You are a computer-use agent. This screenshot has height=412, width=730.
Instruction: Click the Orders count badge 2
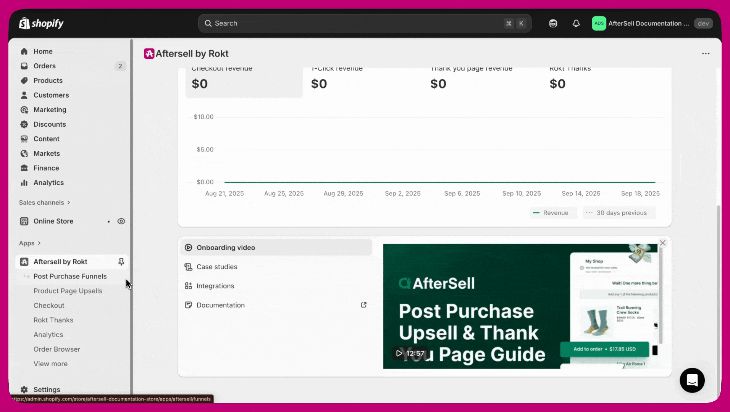click(120, 66)
